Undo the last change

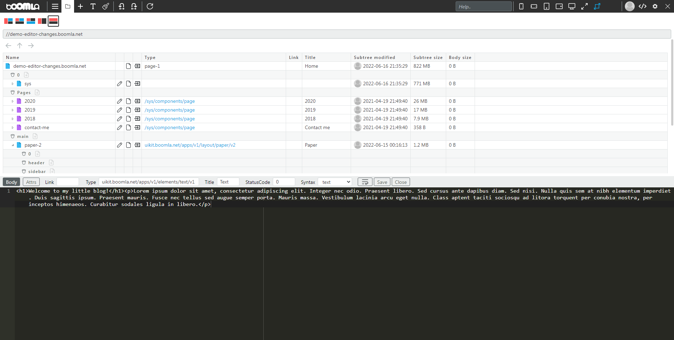pos(121,6)
